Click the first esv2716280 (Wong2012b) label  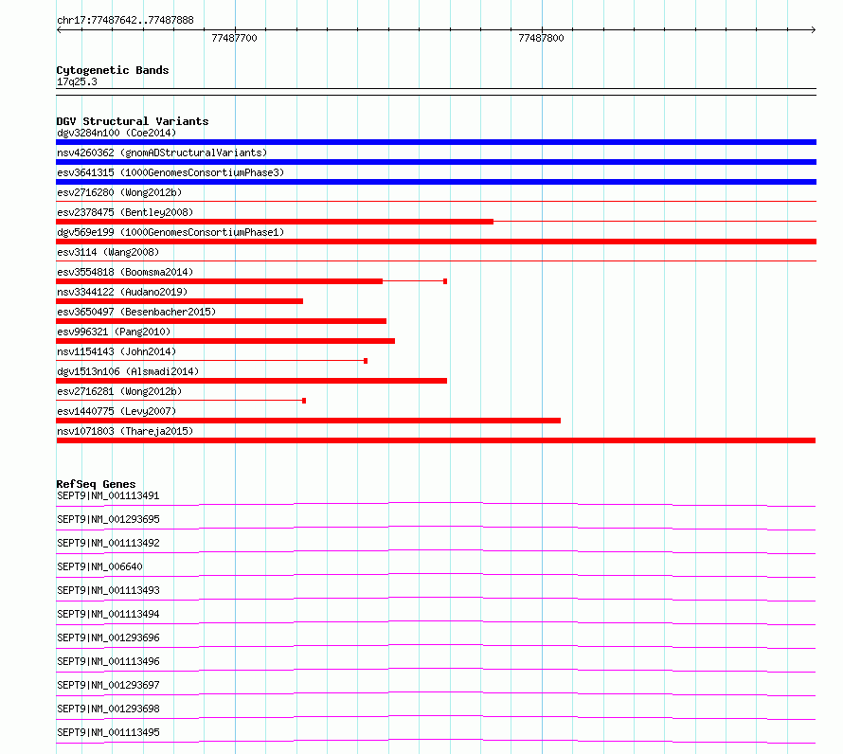click(119, 192)
